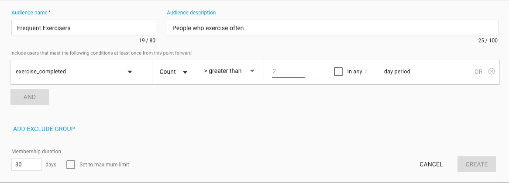Enable the "In any day period" checkbox
509x183 pixels.
pyautogui.click(x=338, y=72)
